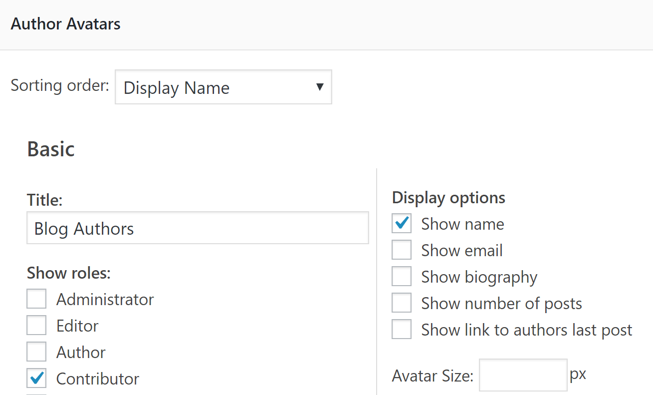Select the Blog Authors title text

(x=84, y=228)
